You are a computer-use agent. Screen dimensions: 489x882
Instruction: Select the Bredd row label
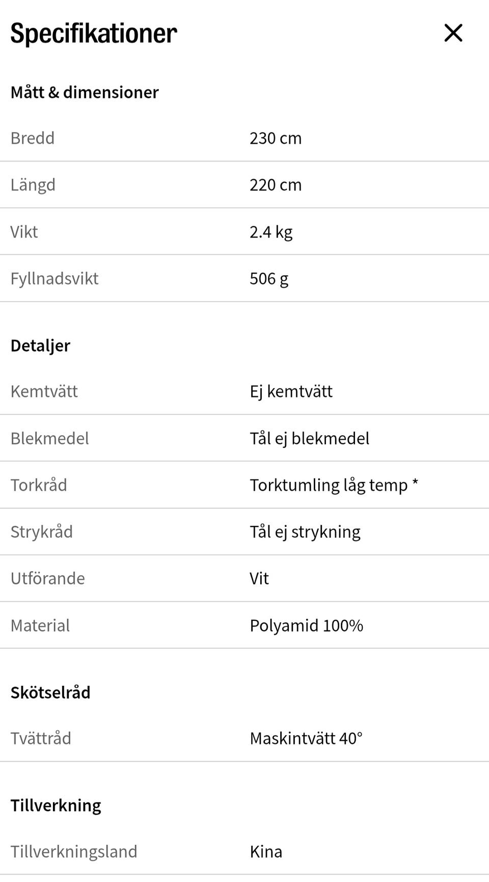click(x=33, y=138)
